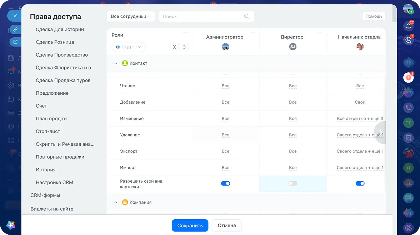Open the speech bubble icon in right sidebar
Screen dimensions: 420x235
[409, 198]
